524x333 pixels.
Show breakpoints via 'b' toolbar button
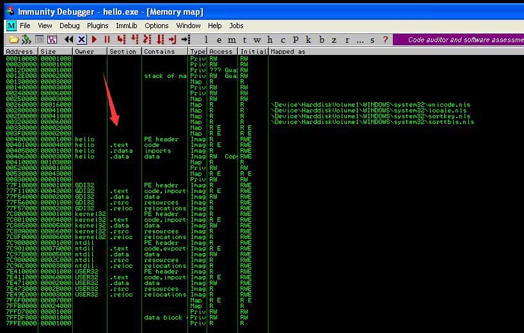click(321, 40)
